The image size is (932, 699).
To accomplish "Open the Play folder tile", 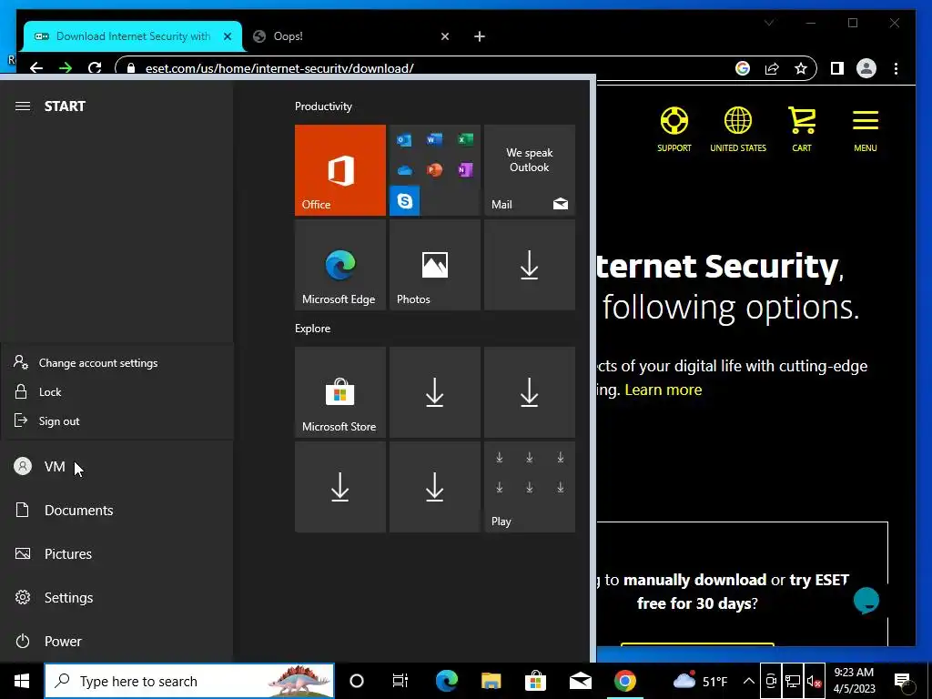I will (x=530, y=487).
